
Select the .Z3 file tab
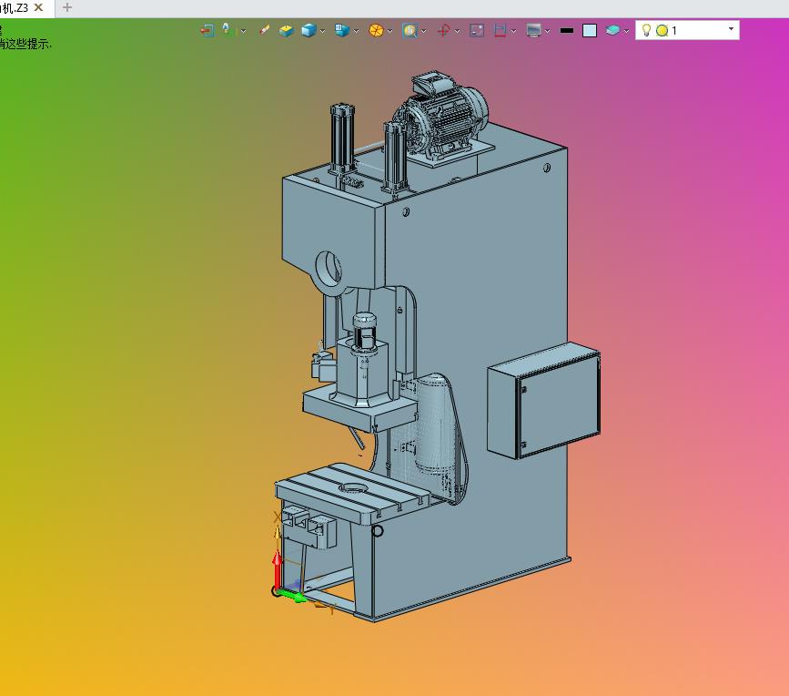(25, 8)
